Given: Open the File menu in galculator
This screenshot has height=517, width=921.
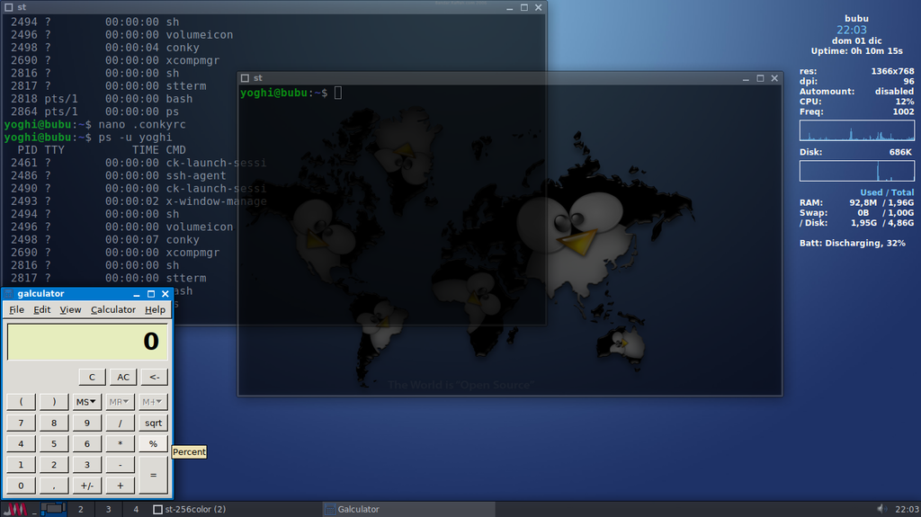Looking at the screenshot, I should (16, 309).
